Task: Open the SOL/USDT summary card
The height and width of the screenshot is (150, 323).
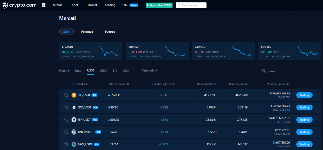Action: tap(291, 51)
